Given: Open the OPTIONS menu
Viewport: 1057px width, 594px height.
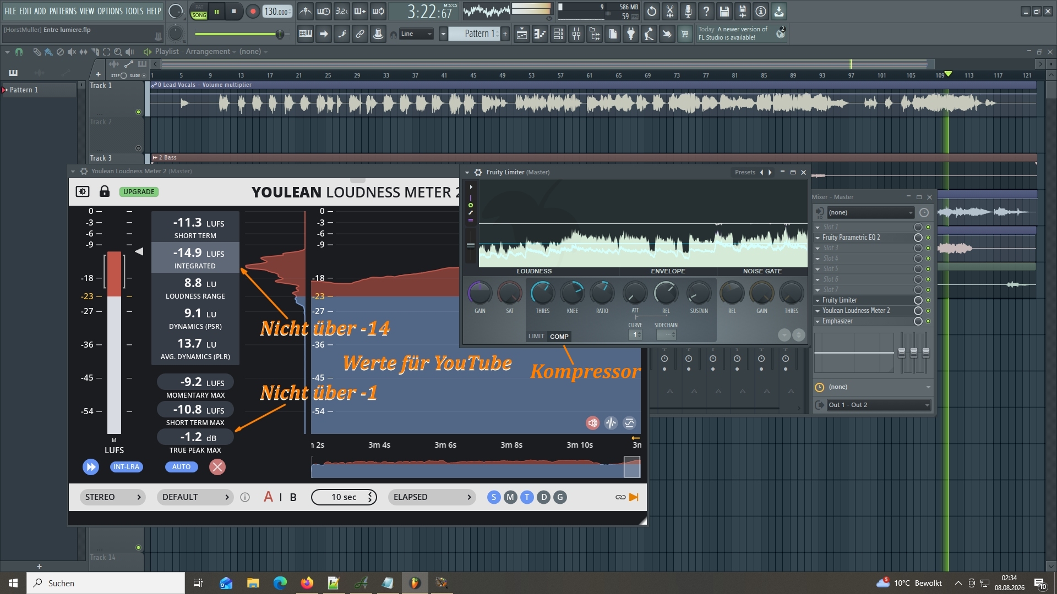Looking at the screenshot, I should (110, 11).
